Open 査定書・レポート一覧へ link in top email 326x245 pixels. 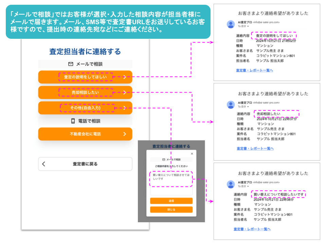(254, 70)
